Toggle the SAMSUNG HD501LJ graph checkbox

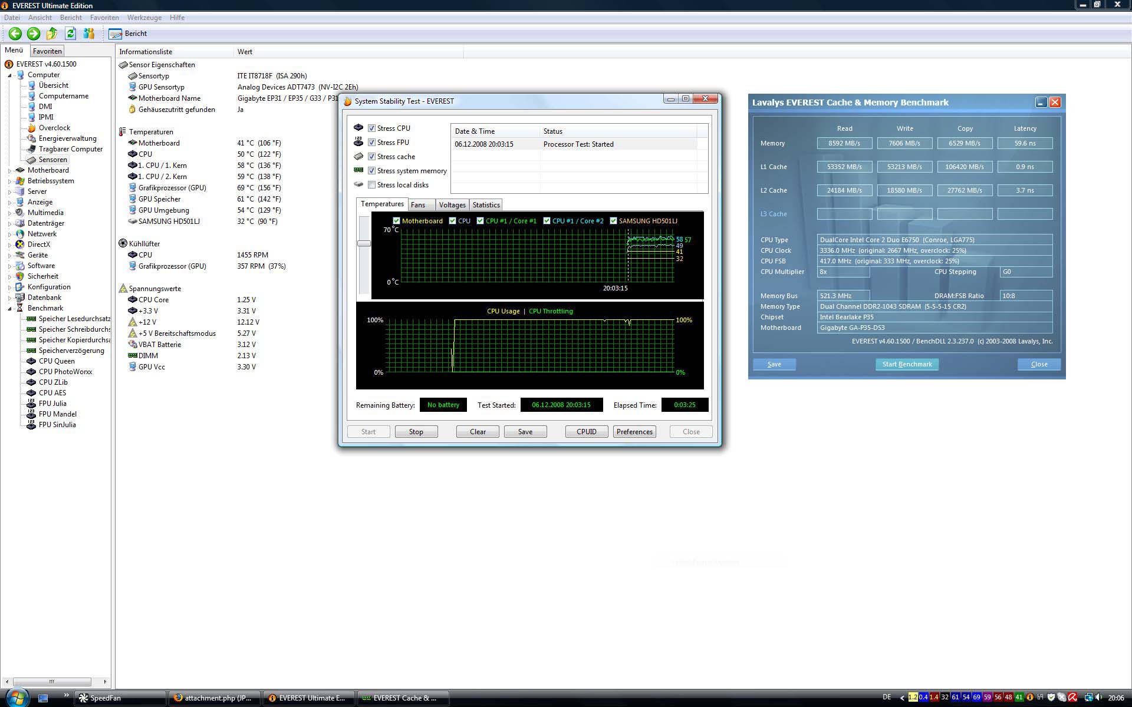point(613,221)
